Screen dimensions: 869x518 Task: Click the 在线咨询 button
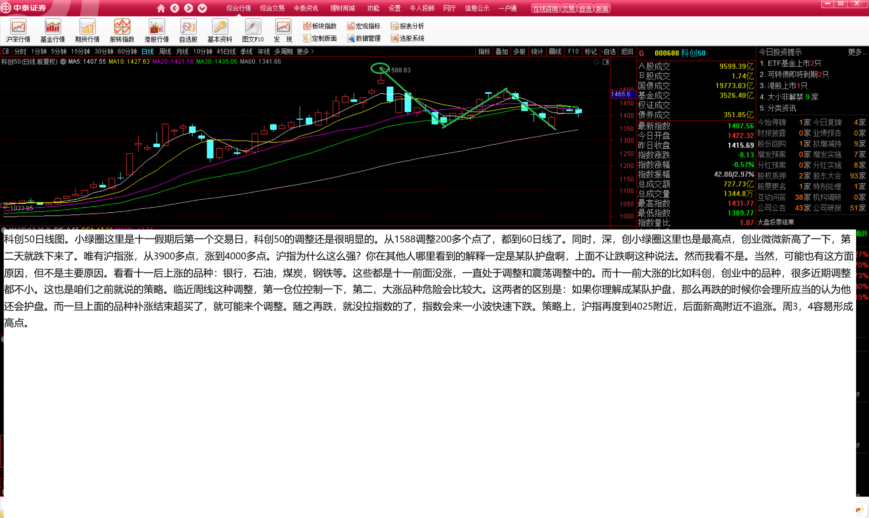545,8
